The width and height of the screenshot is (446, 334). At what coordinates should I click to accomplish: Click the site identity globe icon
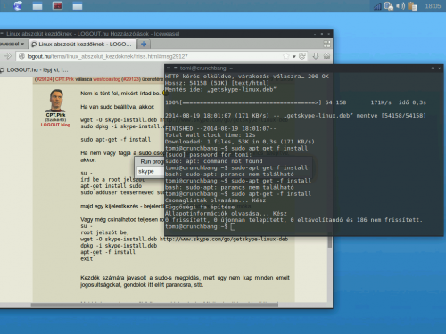click(21, 56)
